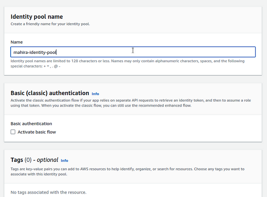The width and height of the screenshot is (267, 197).
Task: Enable the Activate basic flow checkbox
Action: 13,132
